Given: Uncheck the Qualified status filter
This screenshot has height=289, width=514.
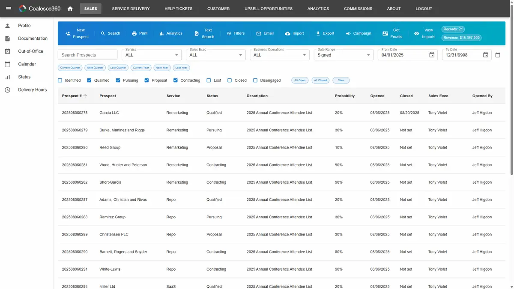Looking at the screenshot, I should click(x=89, y=80).
